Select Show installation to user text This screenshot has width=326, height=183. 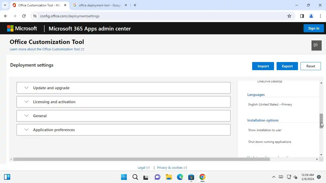pos(265,130)
